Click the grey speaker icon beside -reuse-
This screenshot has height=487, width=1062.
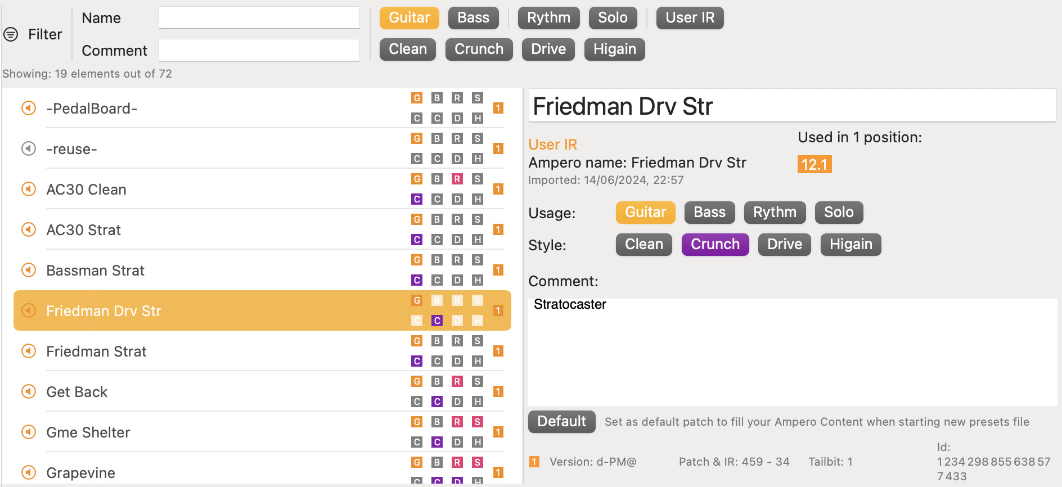click(29, 148)
